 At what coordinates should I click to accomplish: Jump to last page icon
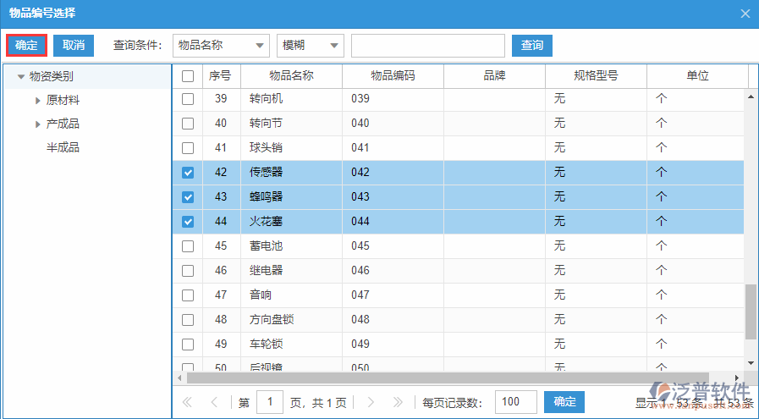click(x=396, y=402)
